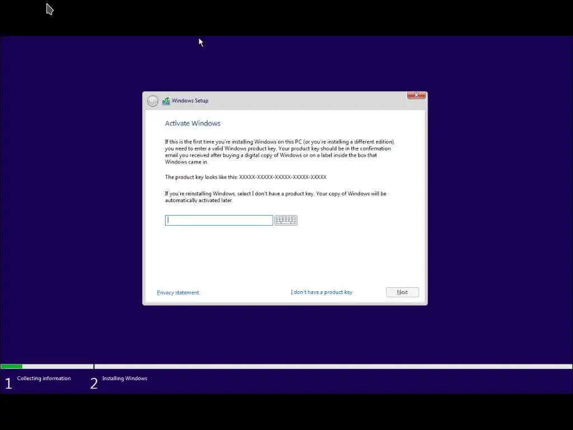
Task: Click the Windows Setup title icon
Action: 166,101
